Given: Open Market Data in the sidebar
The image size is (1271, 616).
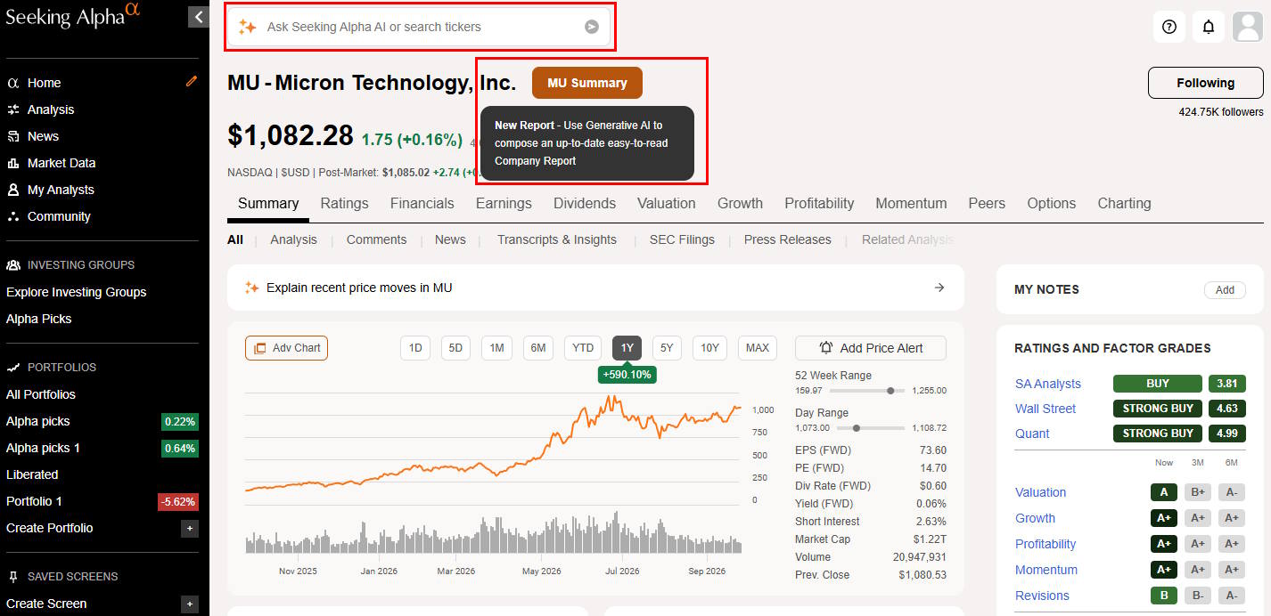Looking at the screenshot, I should [x=61, y=163].
